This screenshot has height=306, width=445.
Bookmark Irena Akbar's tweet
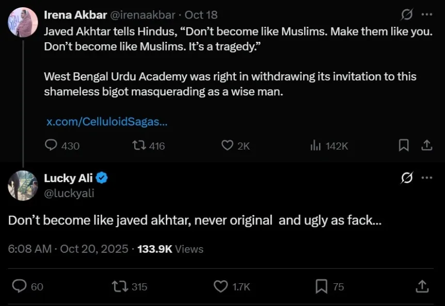[x=404, y=146]
